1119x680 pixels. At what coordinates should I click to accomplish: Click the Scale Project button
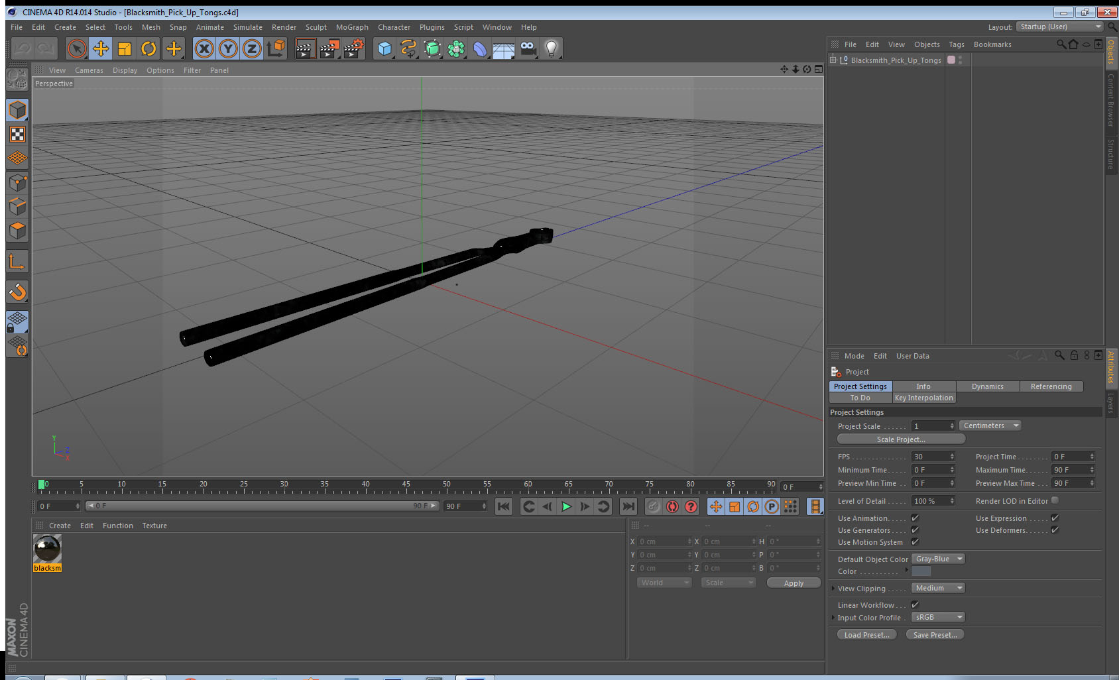[x=901, y=439]
